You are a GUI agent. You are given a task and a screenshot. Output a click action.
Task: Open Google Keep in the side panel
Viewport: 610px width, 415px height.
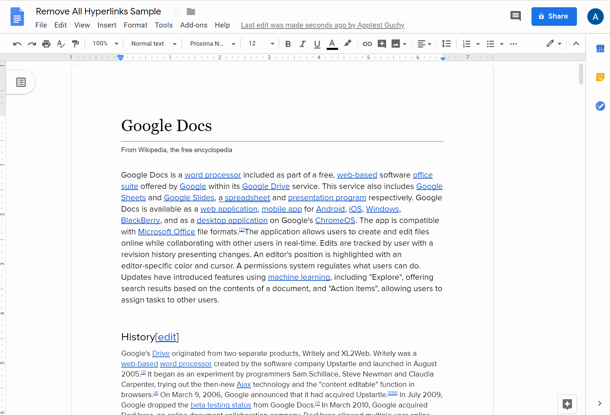(600, 77)
